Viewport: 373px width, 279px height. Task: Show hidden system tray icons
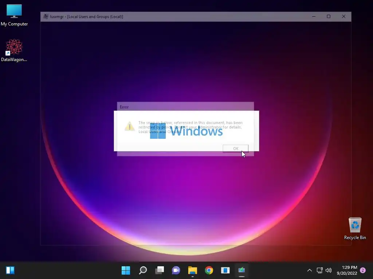coord(310,270)
